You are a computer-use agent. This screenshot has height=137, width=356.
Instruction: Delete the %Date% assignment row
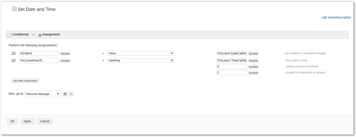pyautogui.click(x=13, y=53)
